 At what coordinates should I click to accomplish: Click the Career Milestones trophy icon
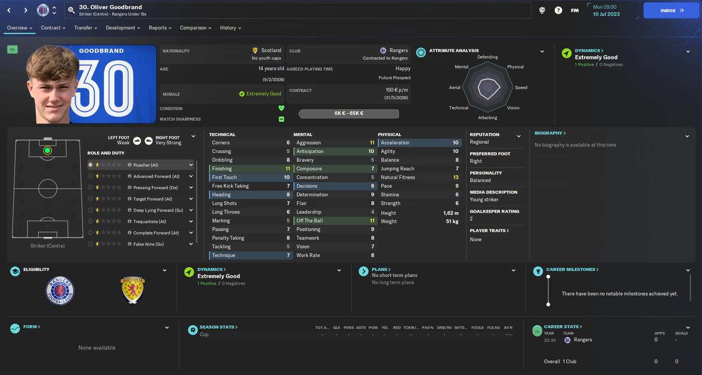tap(537, 271)
